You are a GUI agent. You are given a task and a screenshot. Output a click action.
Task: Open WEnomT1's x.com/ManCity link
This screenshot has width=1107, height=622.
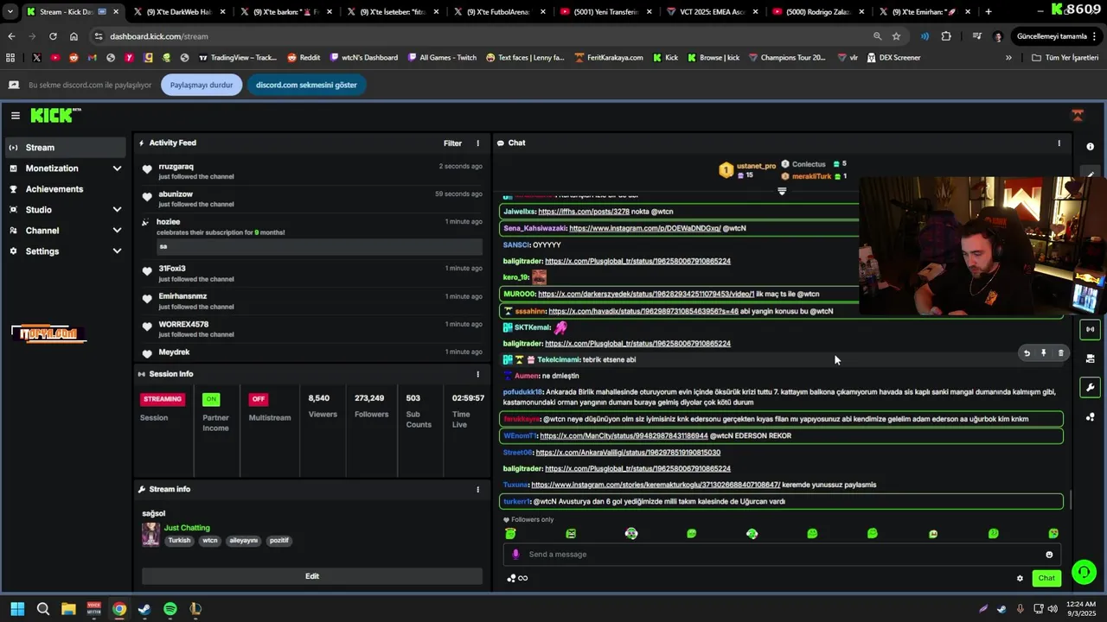[x=624, y=436]
